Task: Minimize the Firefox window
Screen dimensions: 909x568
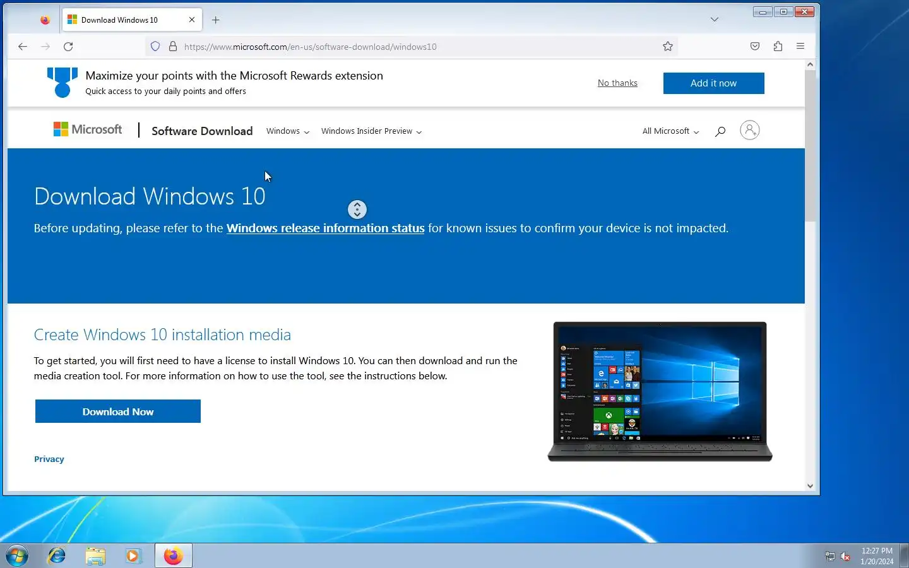Action: (763, 12)
